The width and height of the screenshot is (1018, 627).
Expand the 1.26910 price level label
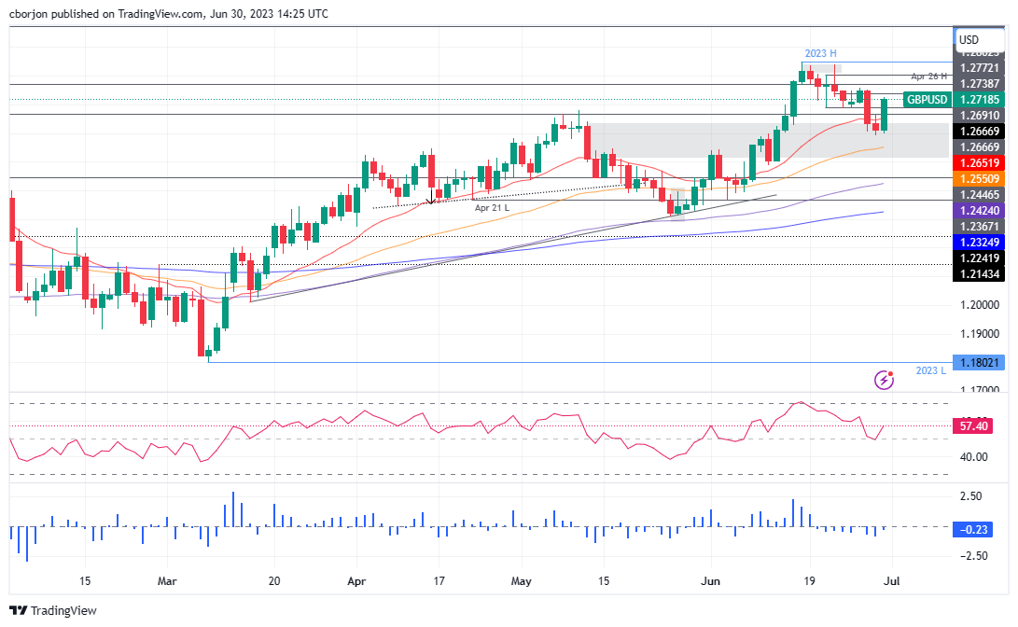[x=981, y=116]
